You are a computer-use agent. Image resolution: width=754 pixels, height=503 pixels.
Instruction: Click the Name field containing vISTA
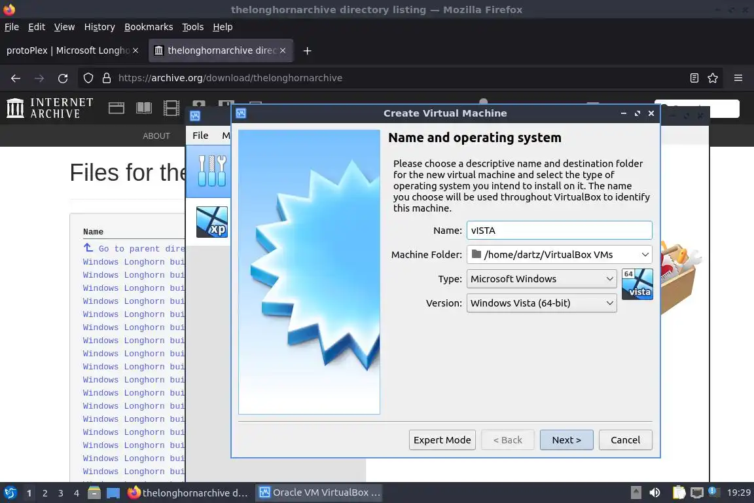(x=559, y=231)
